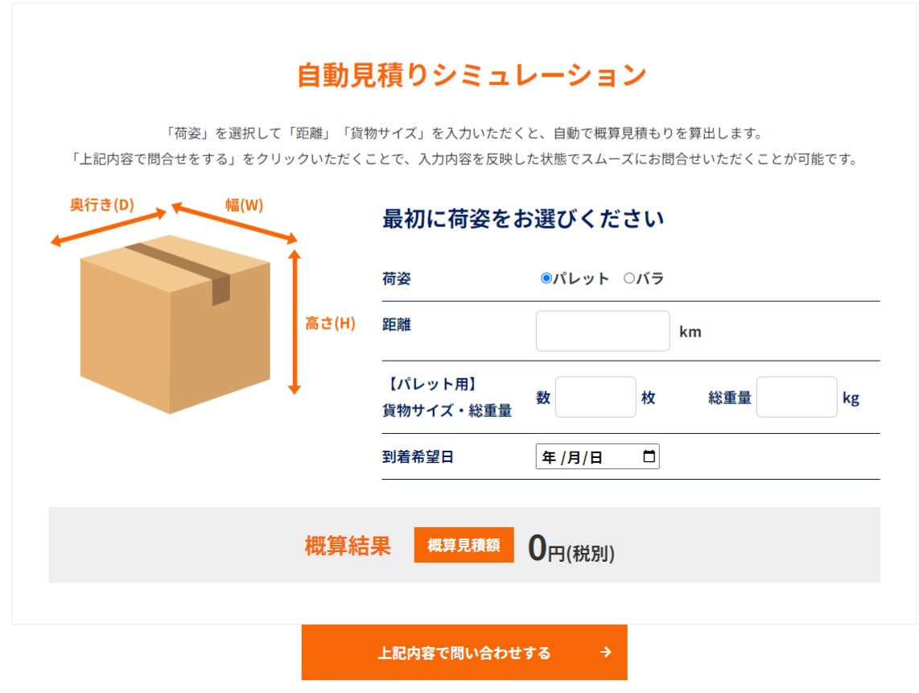Click the 幅(W) dimension label

(244, 205)
